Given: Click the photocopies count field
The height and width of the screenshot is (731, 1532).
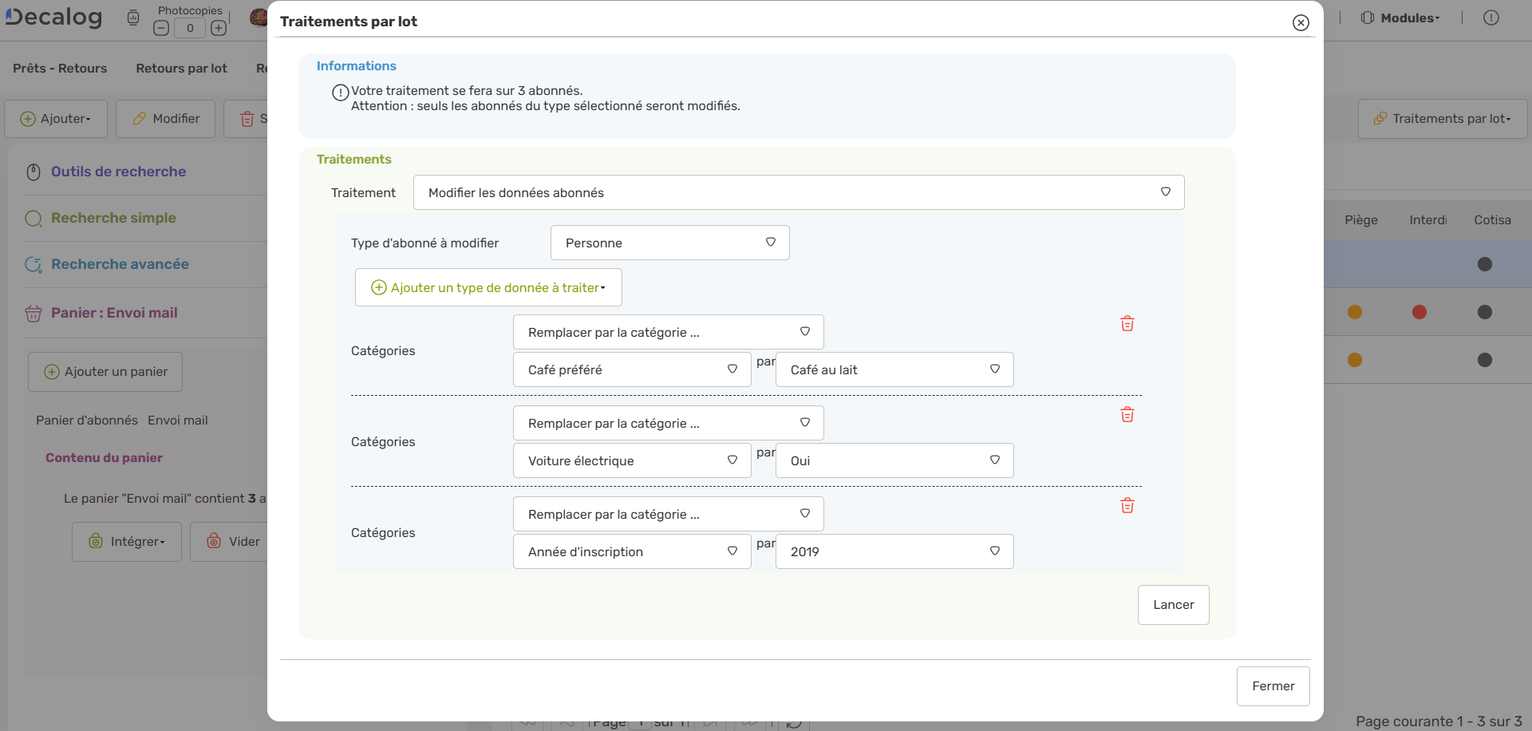Looking at the screenshot, I should [190, 28].
